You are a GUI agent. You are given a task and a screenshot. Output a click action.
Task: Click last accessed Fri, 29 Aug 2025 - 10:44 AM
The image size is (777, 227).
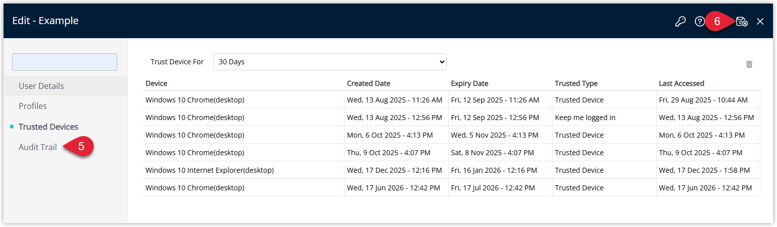[x=703, y=100]
